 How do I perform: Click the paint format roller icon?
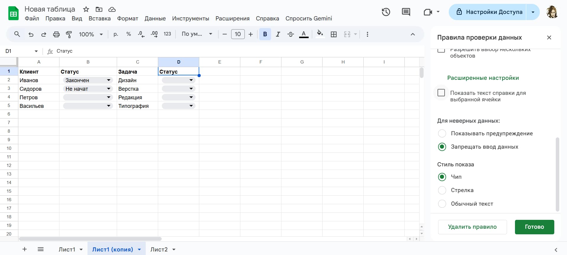click(69, 34)
